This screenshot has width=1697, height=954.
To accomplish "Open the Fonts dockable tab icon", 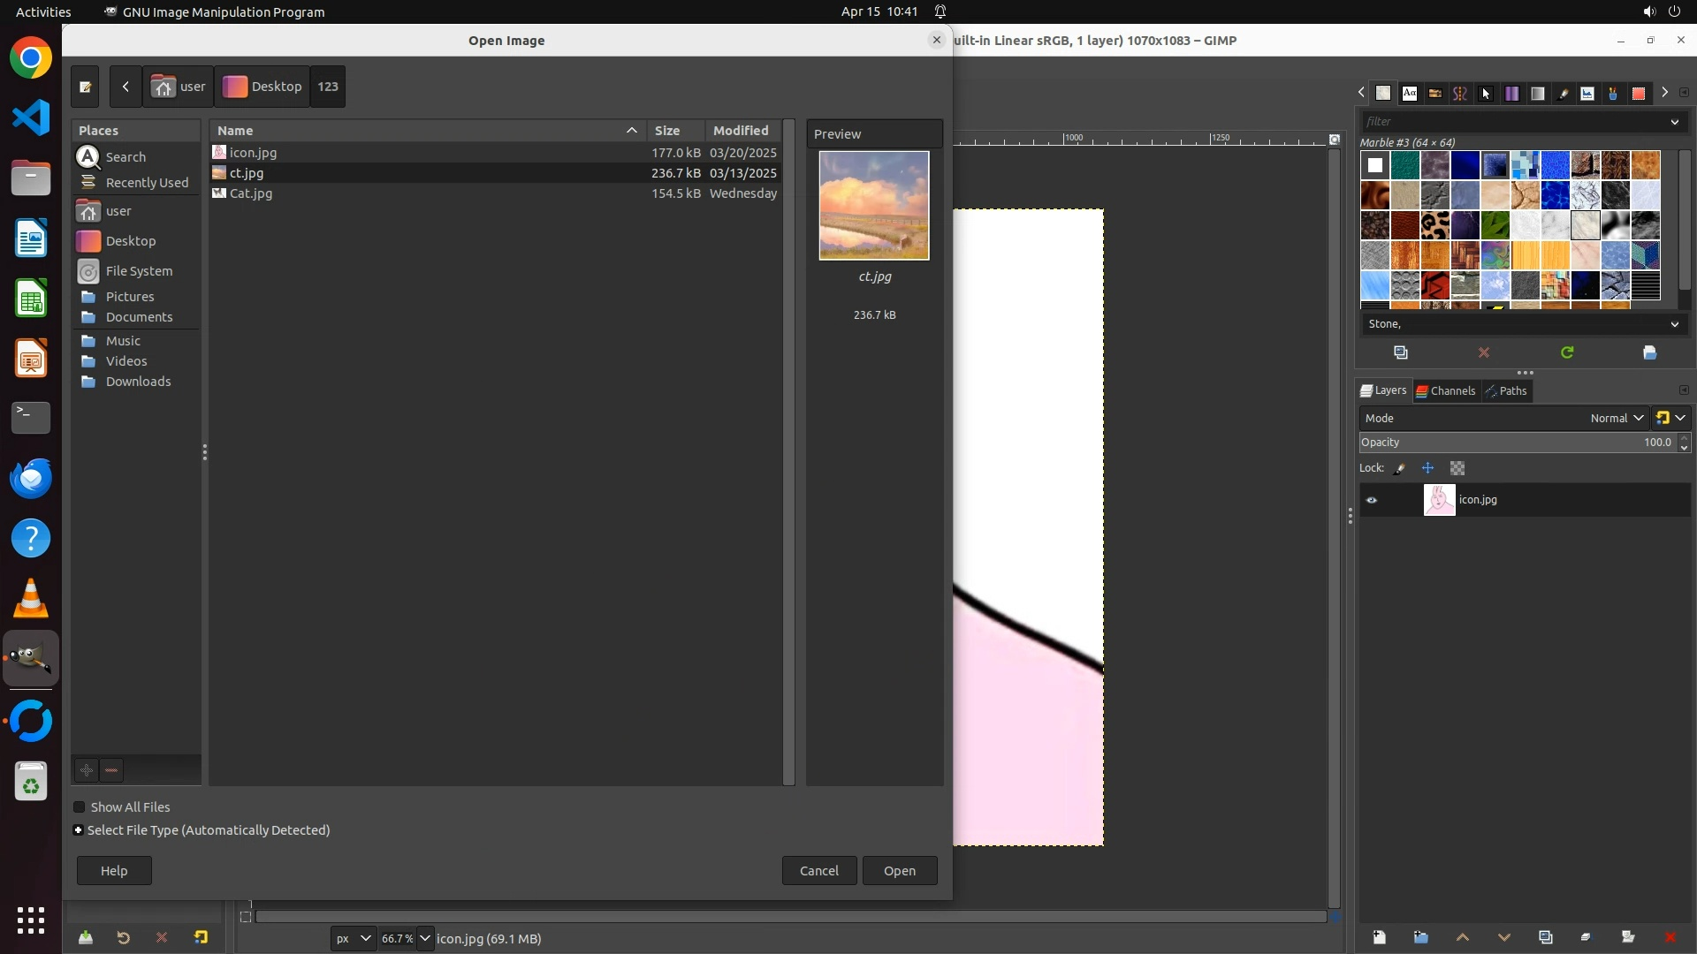I will [1410, 94].
